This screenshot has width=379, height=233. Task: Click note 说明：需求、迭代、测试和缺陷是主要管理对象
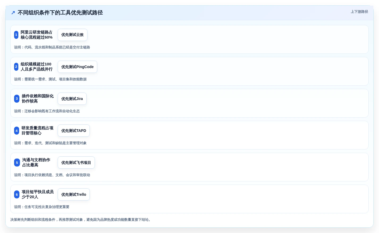tap(50, 143)
